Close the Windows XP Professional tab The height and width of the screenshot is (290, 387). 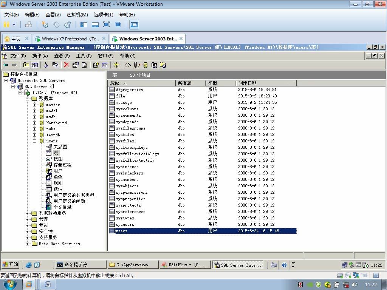(104, 39)
